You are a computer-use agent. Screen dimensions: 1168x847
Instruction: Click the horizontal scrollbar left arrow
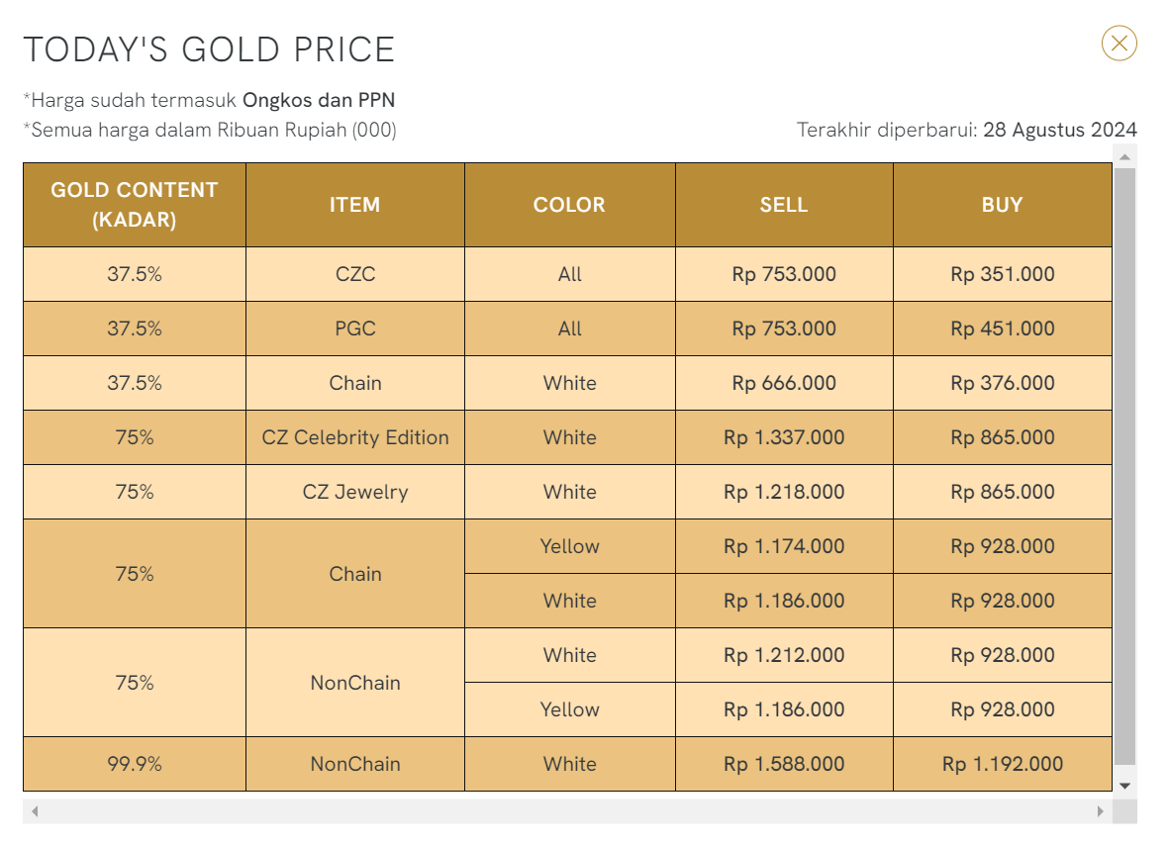pos(35,811)
